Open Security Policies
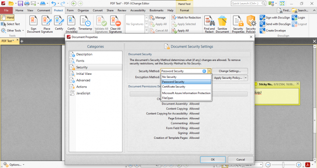Viewport: 317px width, 168px height. pos(251,24)
